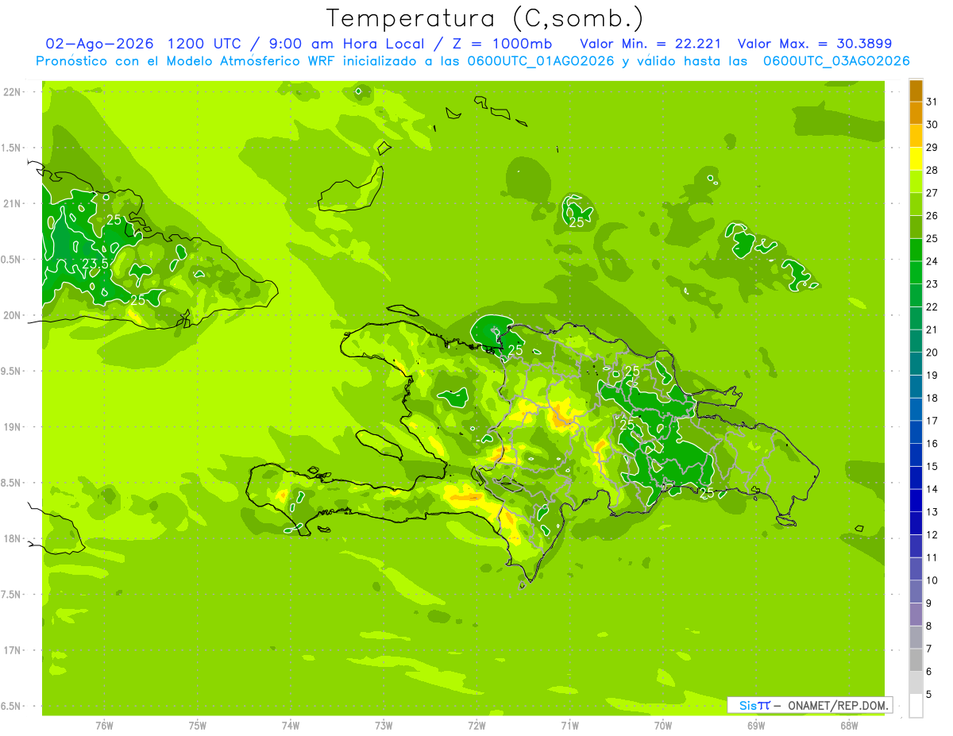The height and width of the screenshot is (736, 953).
Task: Click the legend value 26 on colorbar
Action: click(x=932, y=215)
